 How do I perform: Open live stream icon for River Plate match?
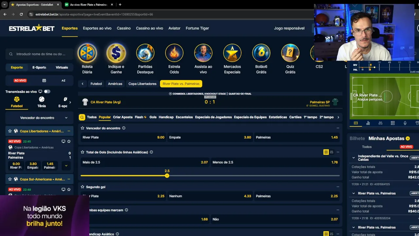(63, 141)
